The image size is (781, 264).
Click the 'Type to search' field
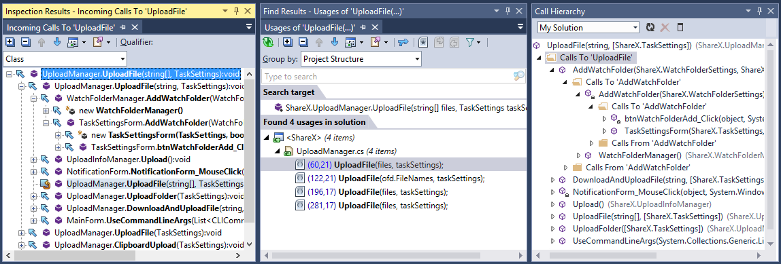pyautogui.click(x=393, y=76)
